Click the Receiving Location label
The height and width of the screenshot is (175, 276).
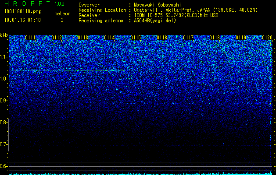tap(102, 10)
